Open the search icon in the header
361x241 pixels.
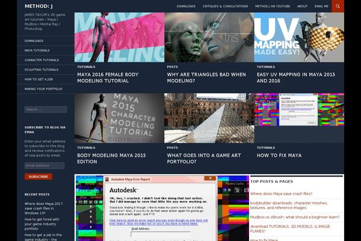pos(338,6)
